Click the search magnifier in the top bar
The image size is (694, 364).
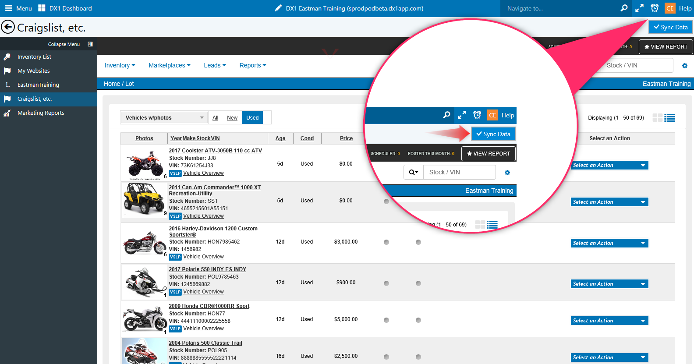click(624, 8)
